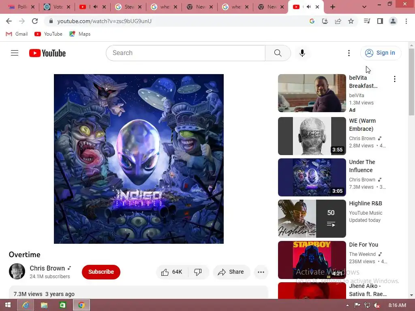This screenshot has height=311, width=415.
Task: Open YouTube bookmark
Action: click(x=49, y=34)
